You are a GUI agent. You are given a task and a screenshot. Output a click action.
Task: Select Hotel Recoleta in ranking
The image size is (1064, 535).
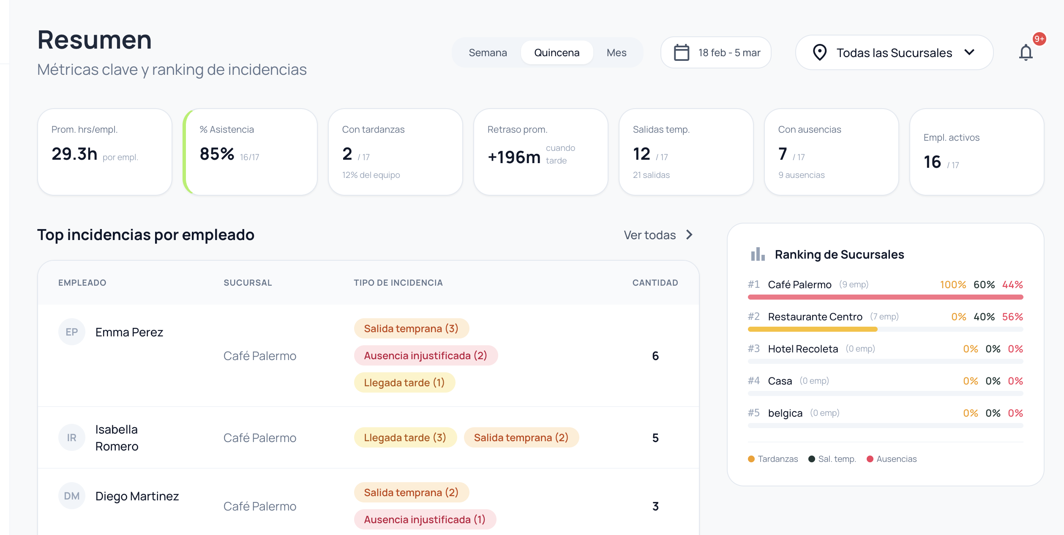tap(885, 354)
